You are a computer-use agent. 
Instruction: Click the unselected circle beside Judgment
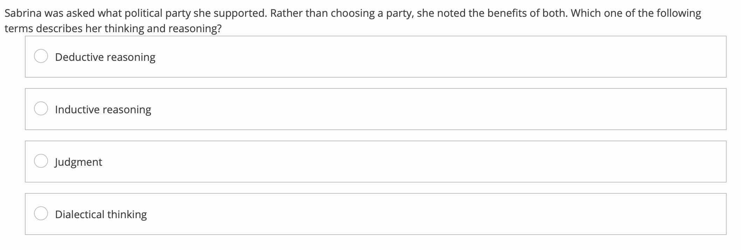coord(41,161)
